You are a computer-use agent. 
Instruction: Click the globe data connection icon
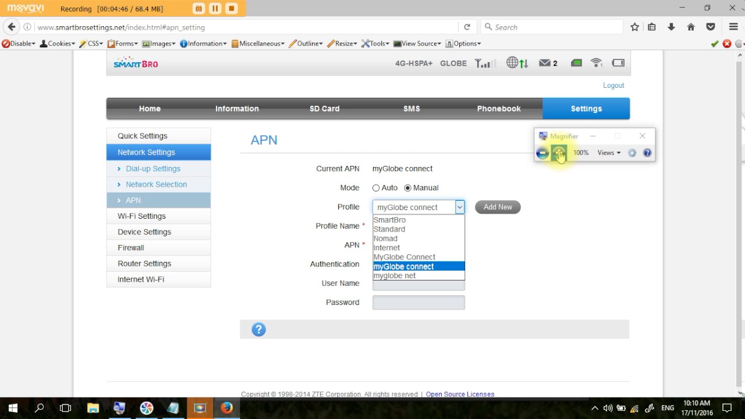[517, 63]
